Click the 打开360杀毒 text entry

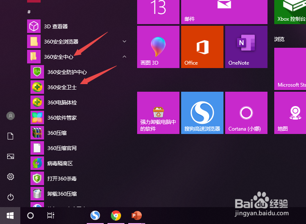point(62,179)
